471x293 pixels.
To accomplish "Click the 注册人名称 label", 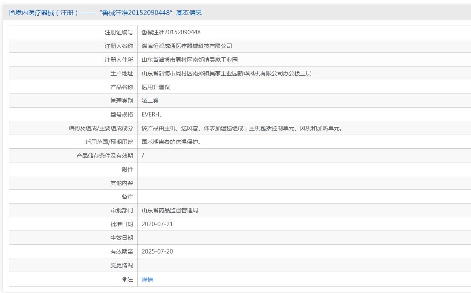I will [x=119, y=46].
